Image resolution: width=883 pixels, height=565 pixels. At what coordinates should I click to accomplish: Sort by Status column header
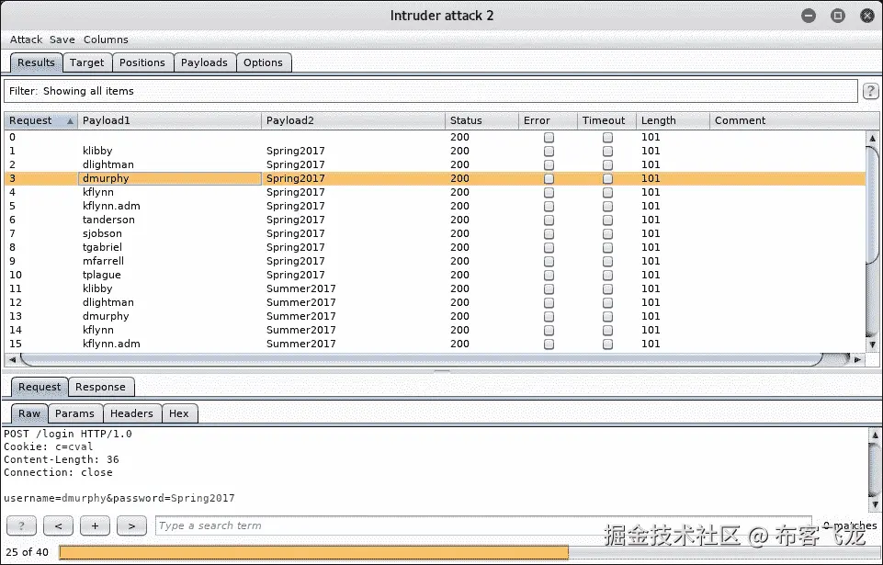click(x=482, y=120)
